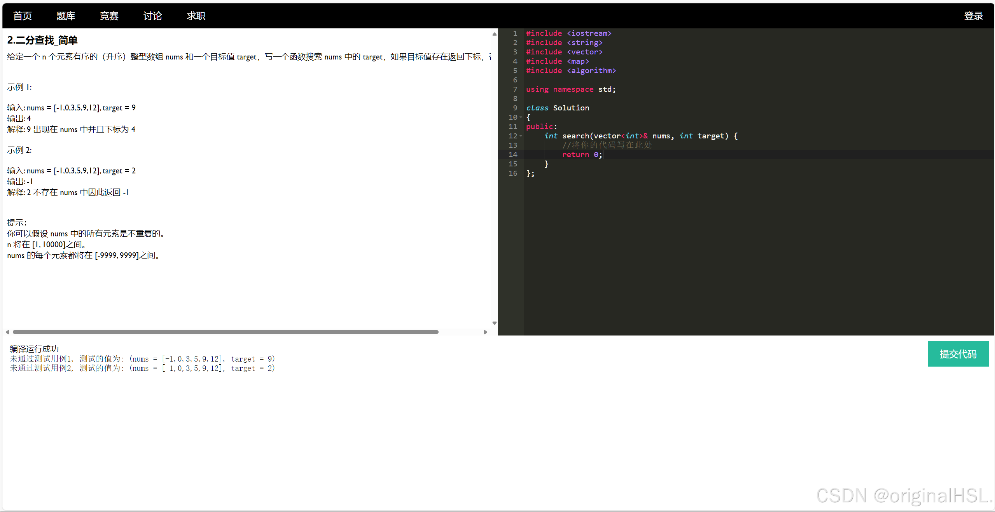Open the 题库 menu item
Viewport: 995px width, 512px height.
66,16
